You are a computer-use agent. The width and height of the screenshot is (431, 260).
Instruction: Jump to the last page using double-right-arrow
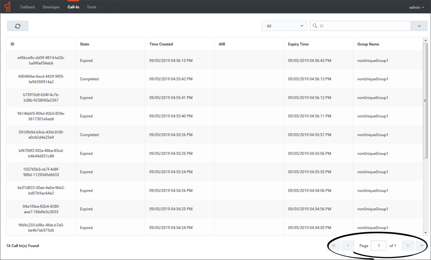[422, 245]
